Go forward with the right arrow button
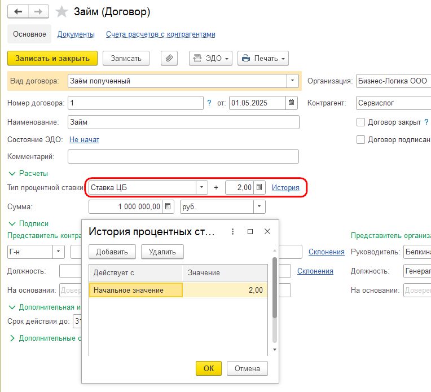Image resolution: width=431 pixels, height=392 pixels. [38, 11]
